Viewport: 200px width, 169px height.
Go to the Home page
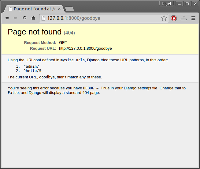(33, 18)
